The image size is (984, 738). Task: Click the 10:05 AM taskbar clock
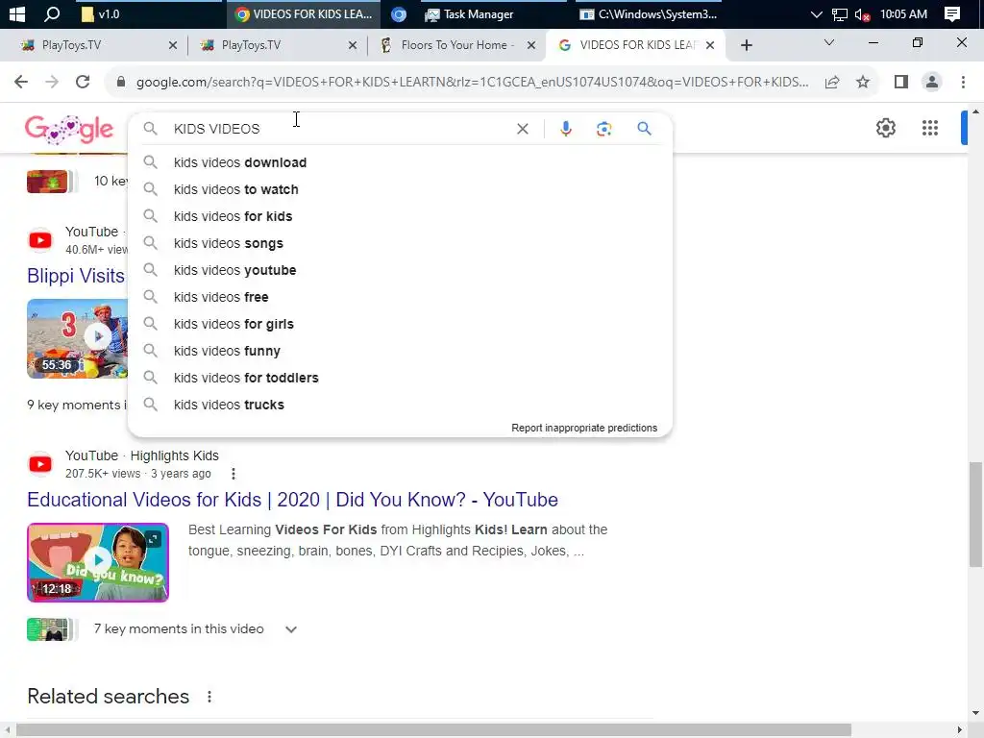point(903,13)
